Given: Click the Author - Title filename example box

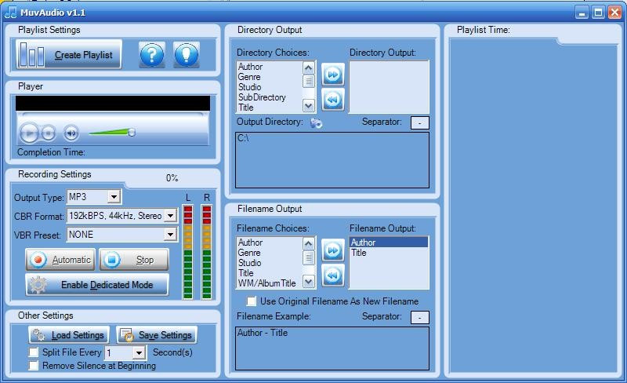Looking at the screenshot, I should [x=332, y=348].
